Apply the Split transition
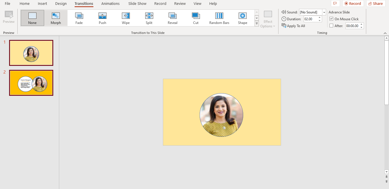The height and width of the screenshot is (189, 389). 149,18
